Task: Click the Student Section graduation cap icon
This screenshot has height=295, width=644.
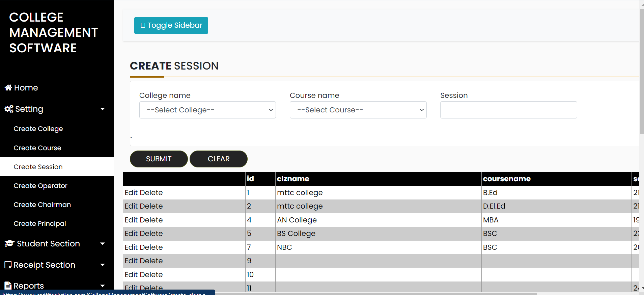Action: coord(9,244)
